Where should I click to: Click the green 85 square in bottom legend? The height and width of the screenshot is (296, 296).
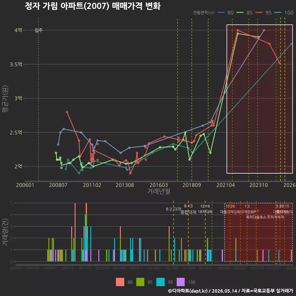tap(140, 282)
